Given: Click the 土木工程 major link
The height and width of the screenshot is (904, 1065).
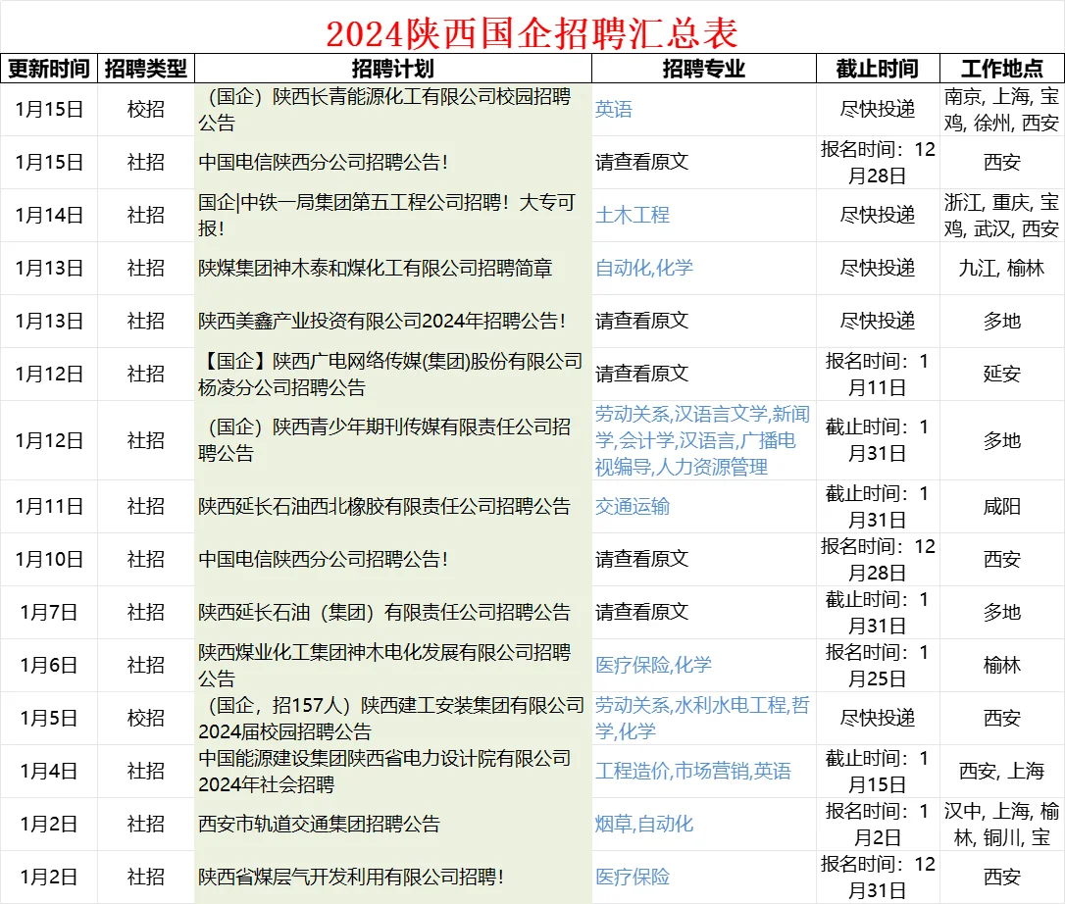Looking at the screenshot, I should click(x=634, y=215).
